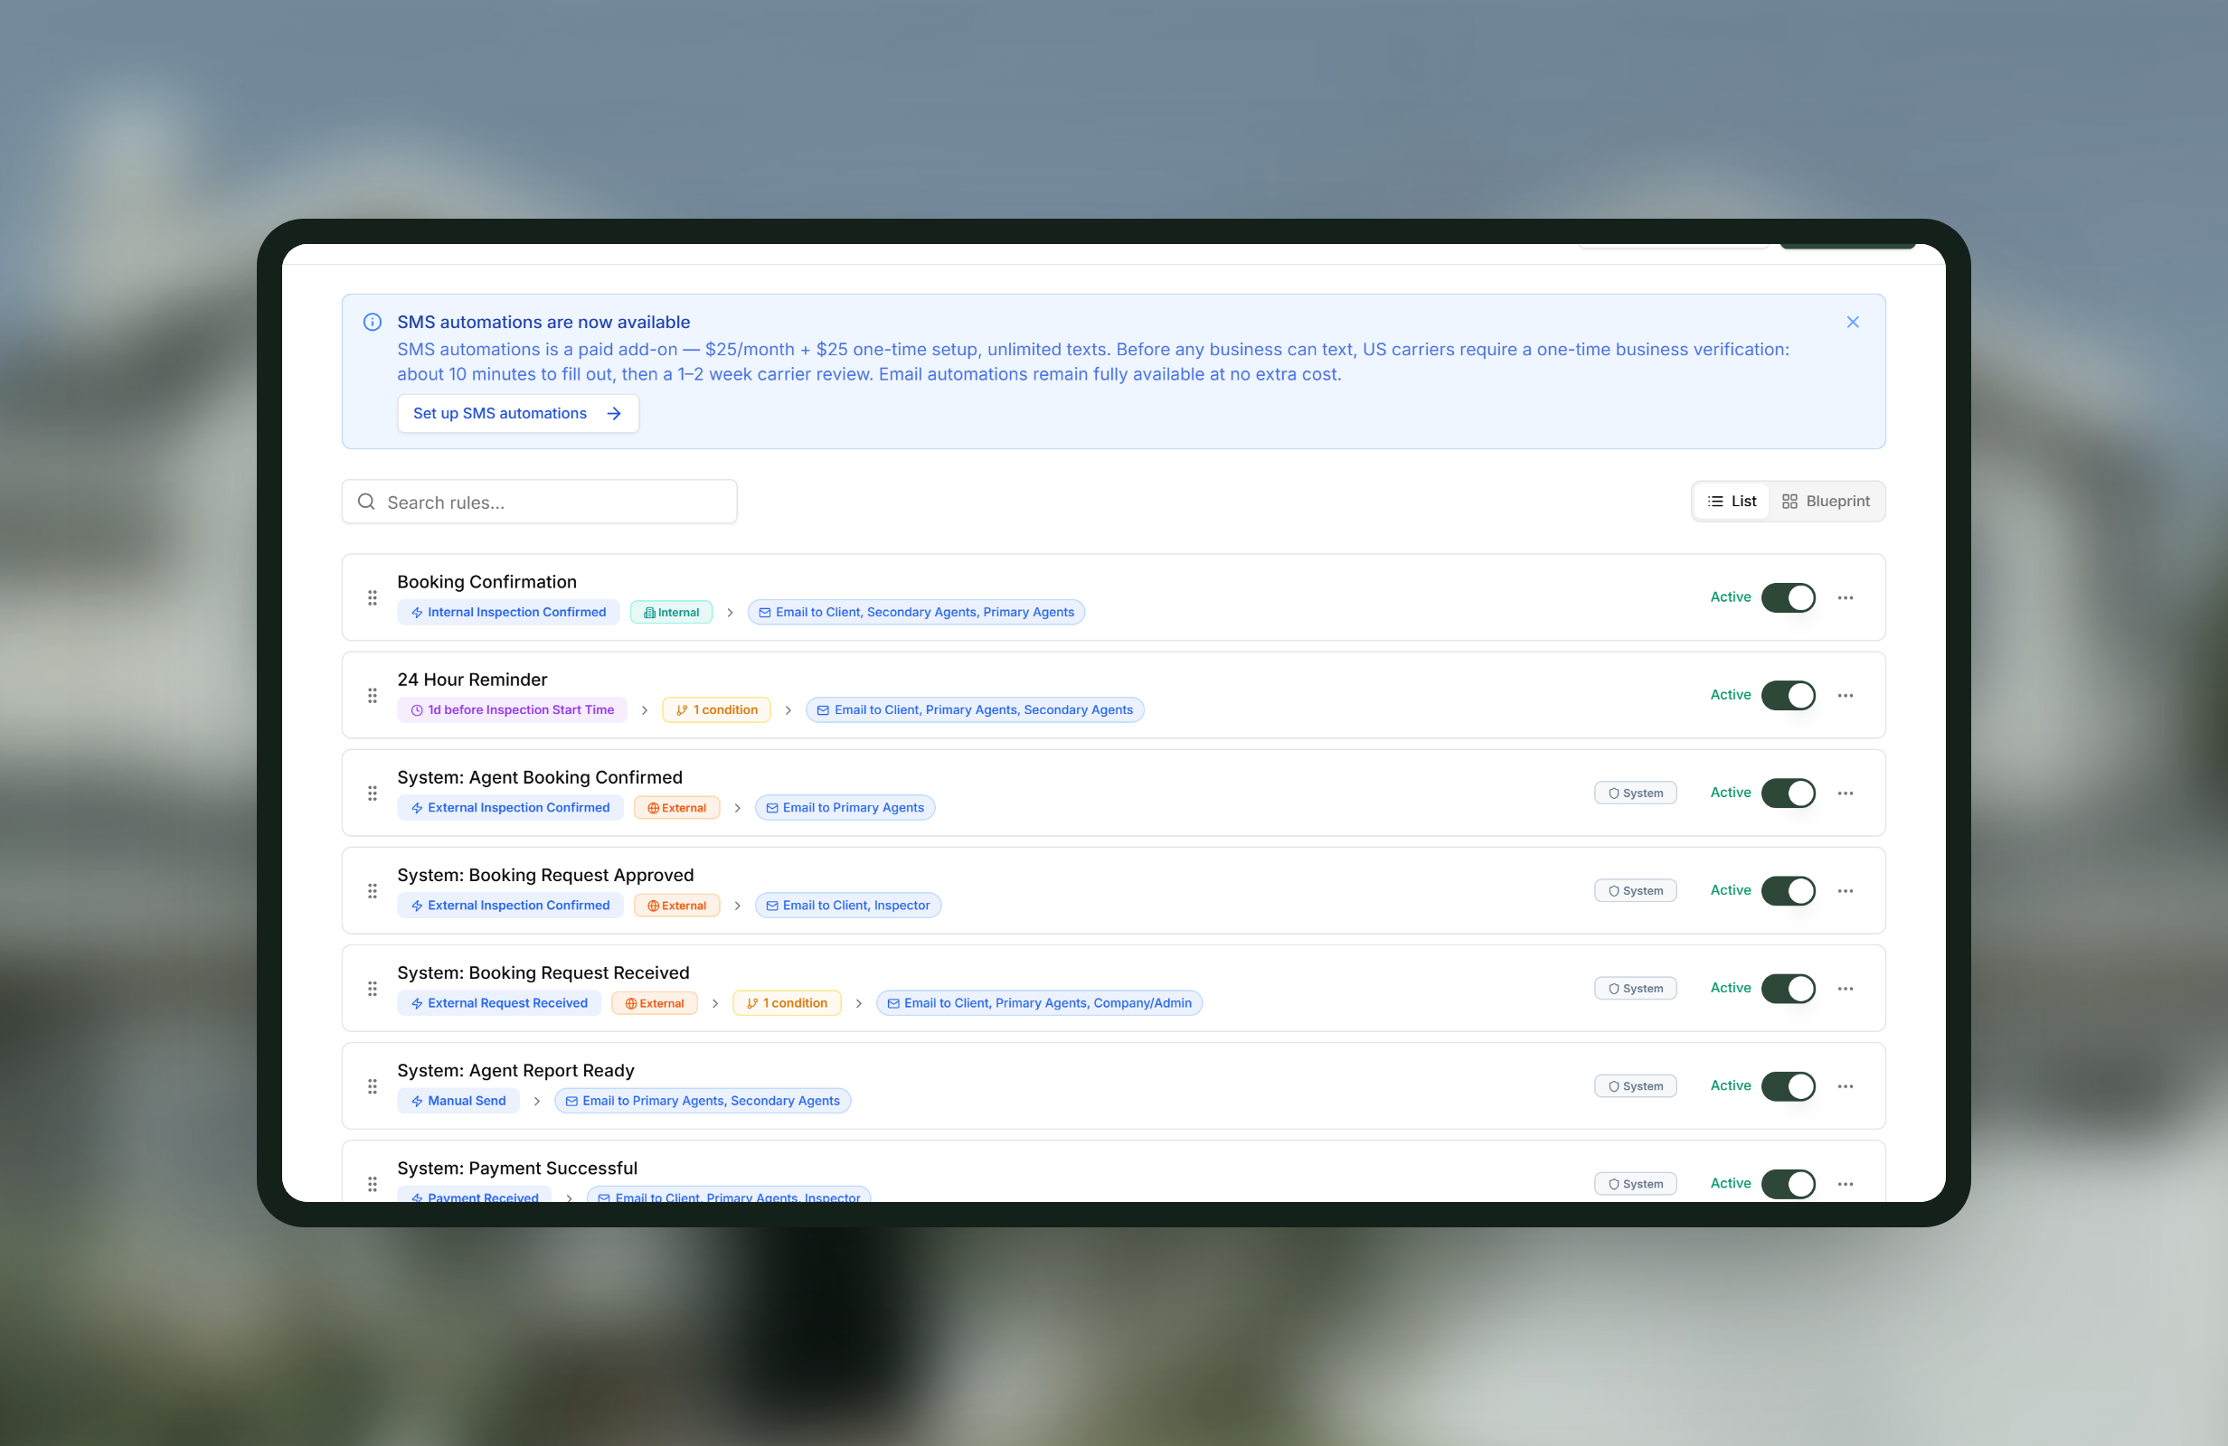
Task: Switch to List view
Action: (1731, 502)
